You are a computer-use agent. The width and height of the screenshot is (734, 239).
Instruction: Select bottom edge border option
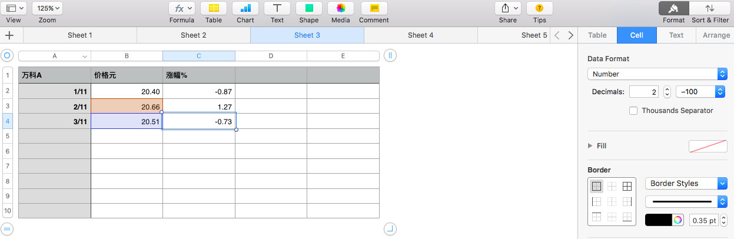tap(627, 217)
